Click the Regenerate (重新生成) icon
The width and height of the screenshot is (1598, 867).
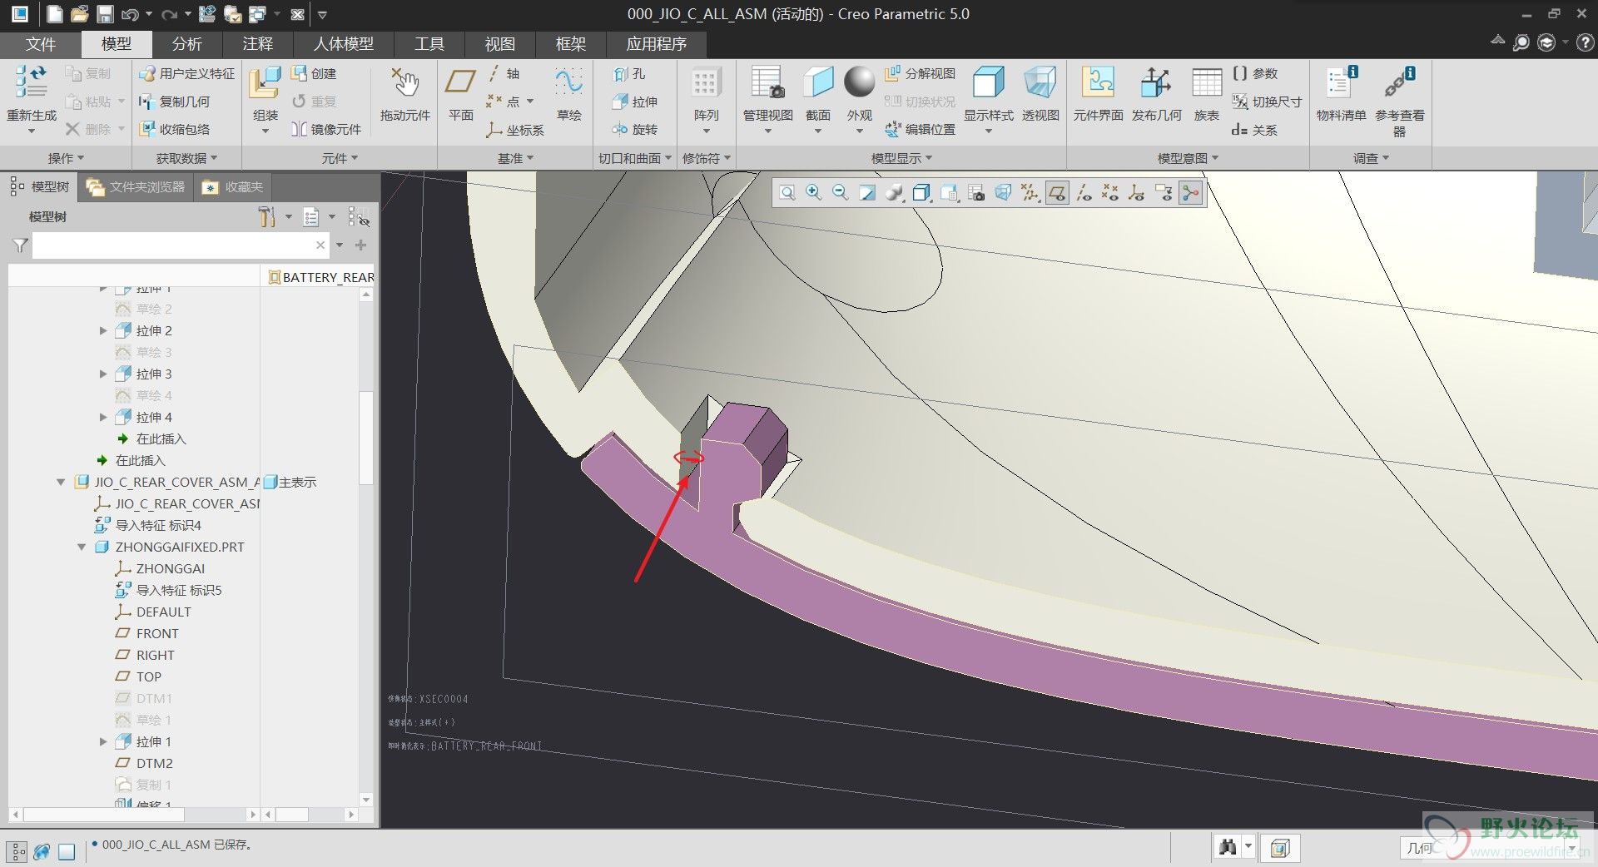31,83
